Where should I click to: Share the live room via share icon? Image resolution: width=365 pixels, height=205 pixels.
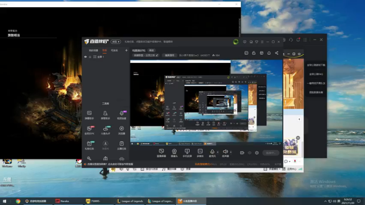(276, 53)
